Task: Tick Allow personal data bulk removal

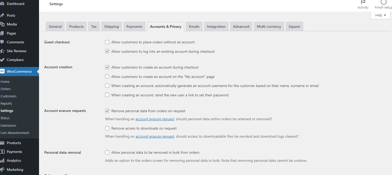Action: (x=107, y=152)
